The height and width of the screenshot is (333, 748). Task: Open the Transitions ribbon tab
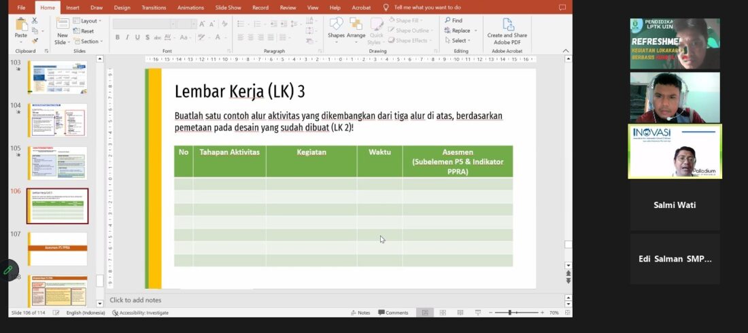pos(154,7)
